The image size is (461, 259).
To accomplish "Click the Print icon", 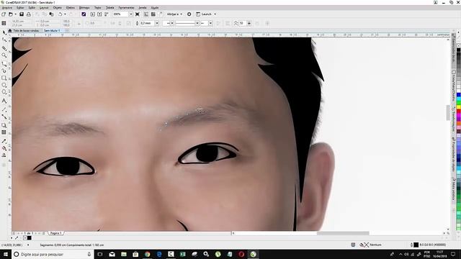I will coord(29,14).
